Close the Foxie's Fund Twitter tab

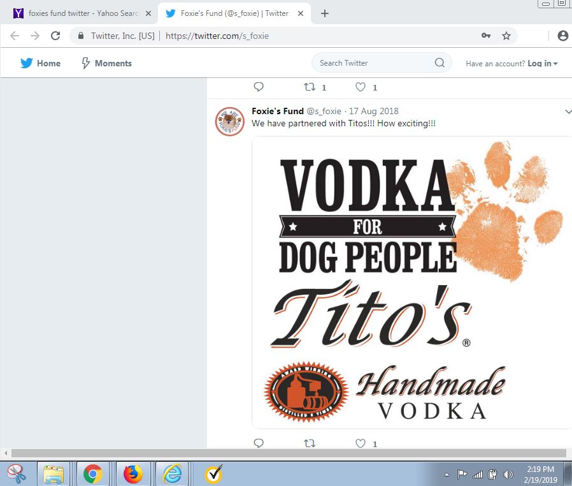coord(301,13)
